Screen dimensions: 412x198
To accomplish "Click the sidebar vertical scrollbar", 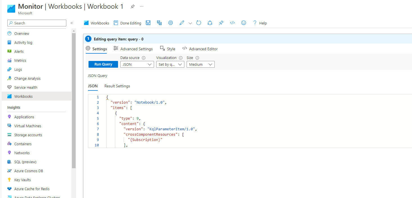I will [x=74, y=100].
